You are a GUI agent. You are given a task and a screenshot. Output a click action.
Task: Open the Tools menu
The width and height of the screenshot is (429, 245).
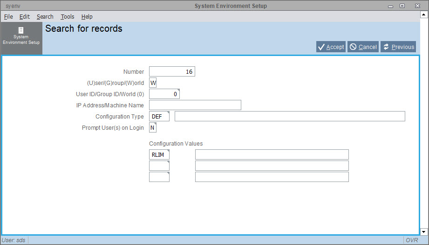[68, 17]
